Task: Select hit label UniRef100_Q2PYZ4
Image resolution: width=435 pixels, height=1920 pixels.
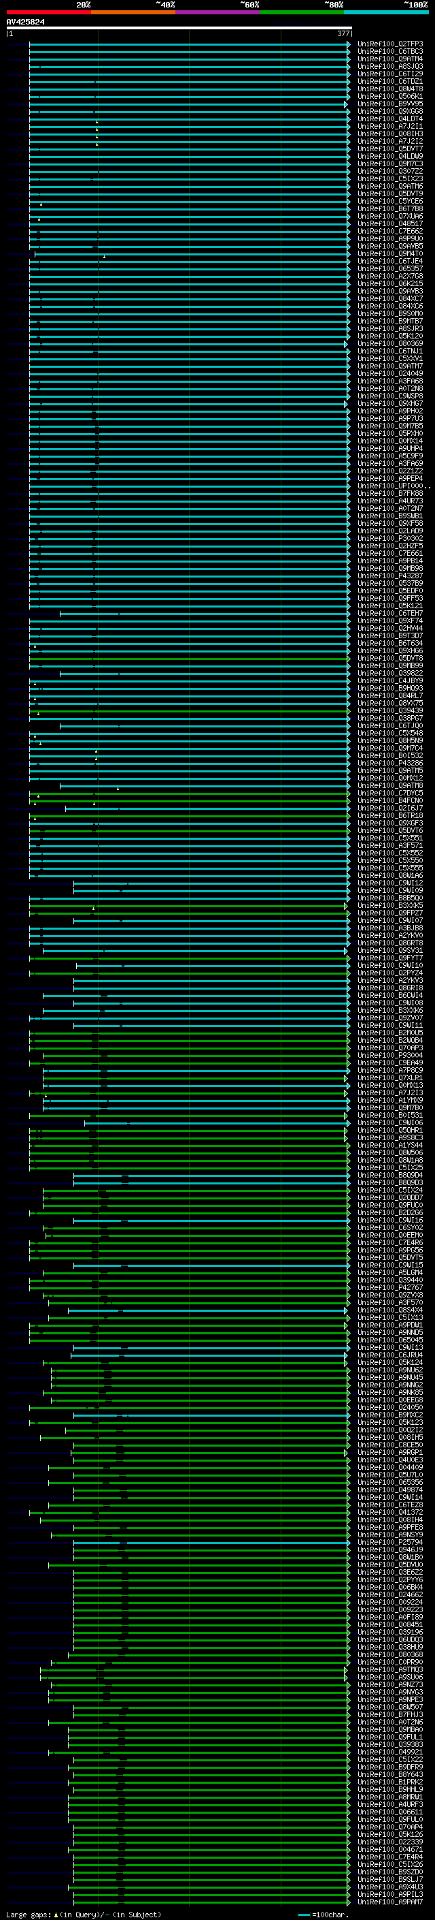Action: coord(390,973)
